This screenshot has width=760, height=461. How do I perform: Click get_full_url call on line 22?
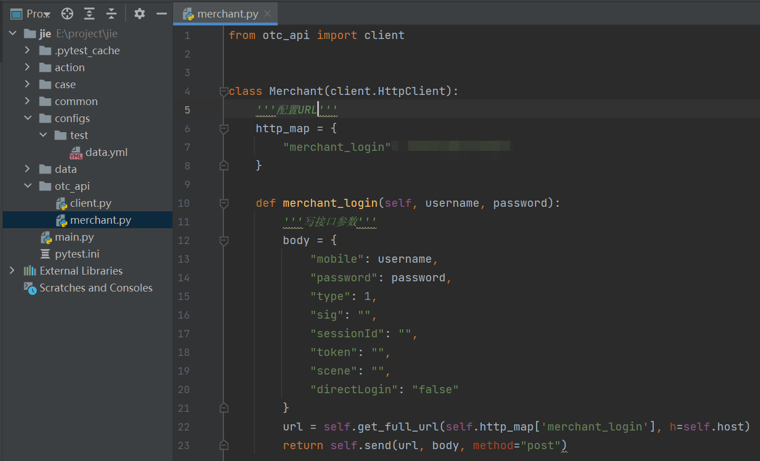click(398, 427)
